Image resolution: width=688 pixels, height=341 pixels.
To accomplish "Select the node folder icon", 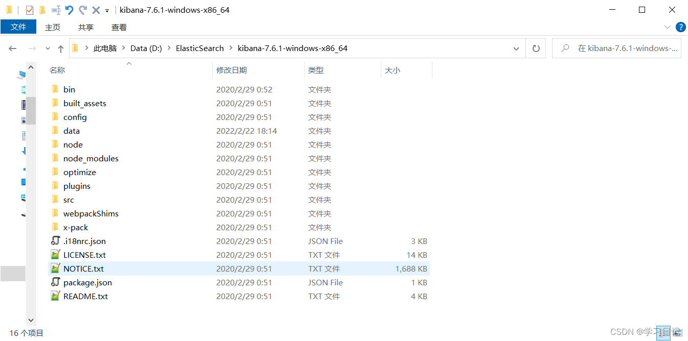I will click(56, 144).
